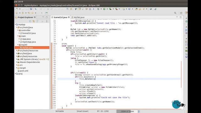Open the Coverage dropdown arrow

(x=113, y=9)
